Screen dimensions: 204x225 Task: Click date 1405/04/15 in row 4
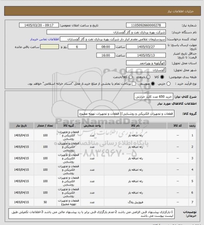click(x=21, y=170)
